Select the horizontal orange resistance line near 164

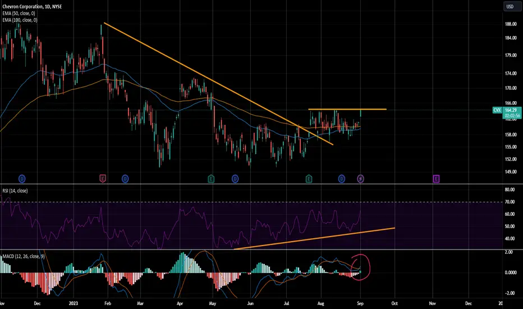pyautogui.click(x=347, y=109)
